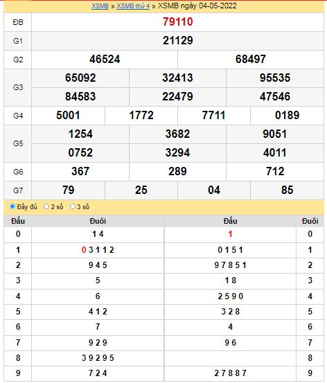This screenshot has height=383, width=327.
Task: Click the G3 row label
Action: point(18,87)
